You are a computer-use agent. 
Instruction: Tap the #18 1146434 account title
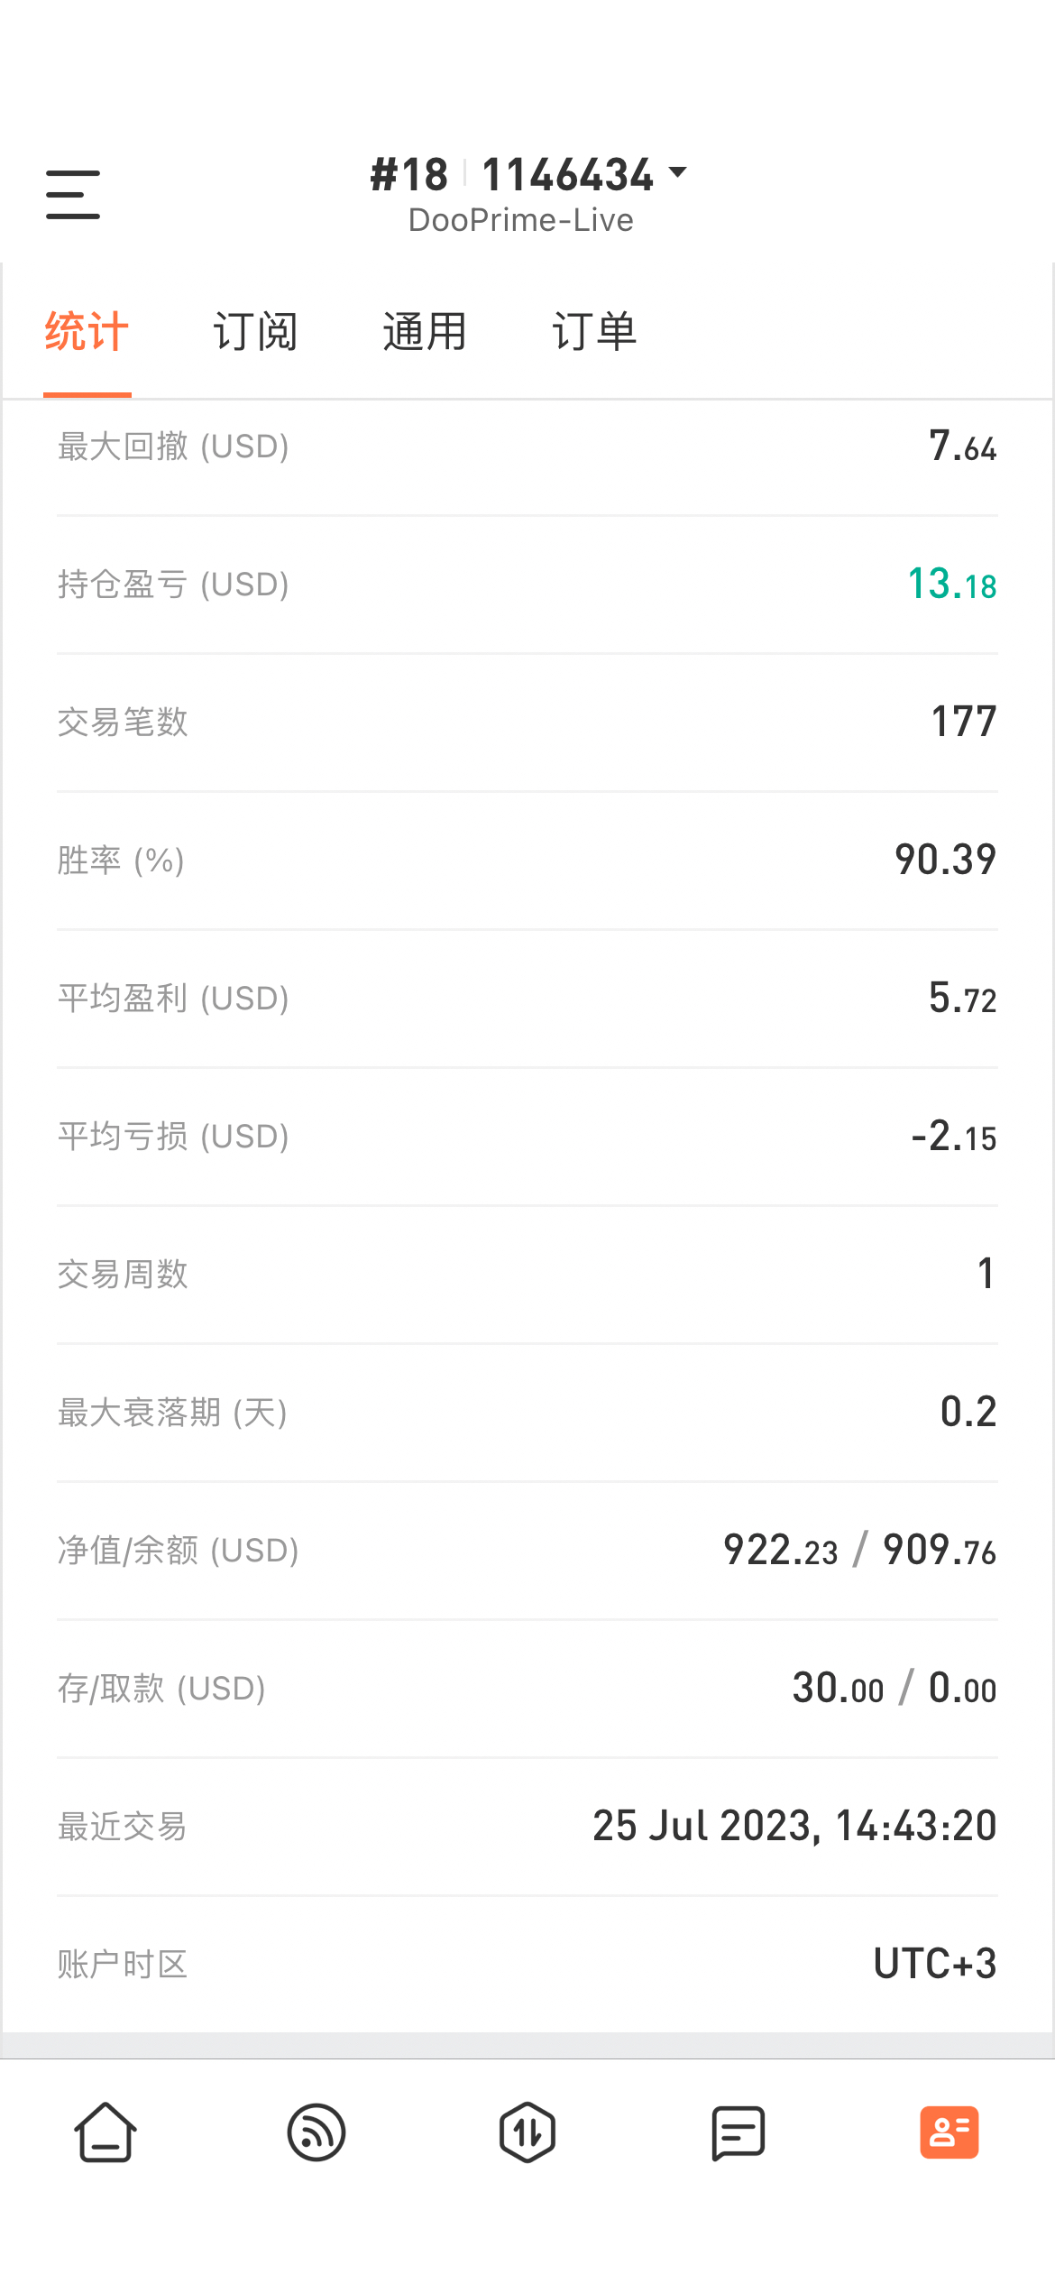pyautogui.click(x=512, y=174)
